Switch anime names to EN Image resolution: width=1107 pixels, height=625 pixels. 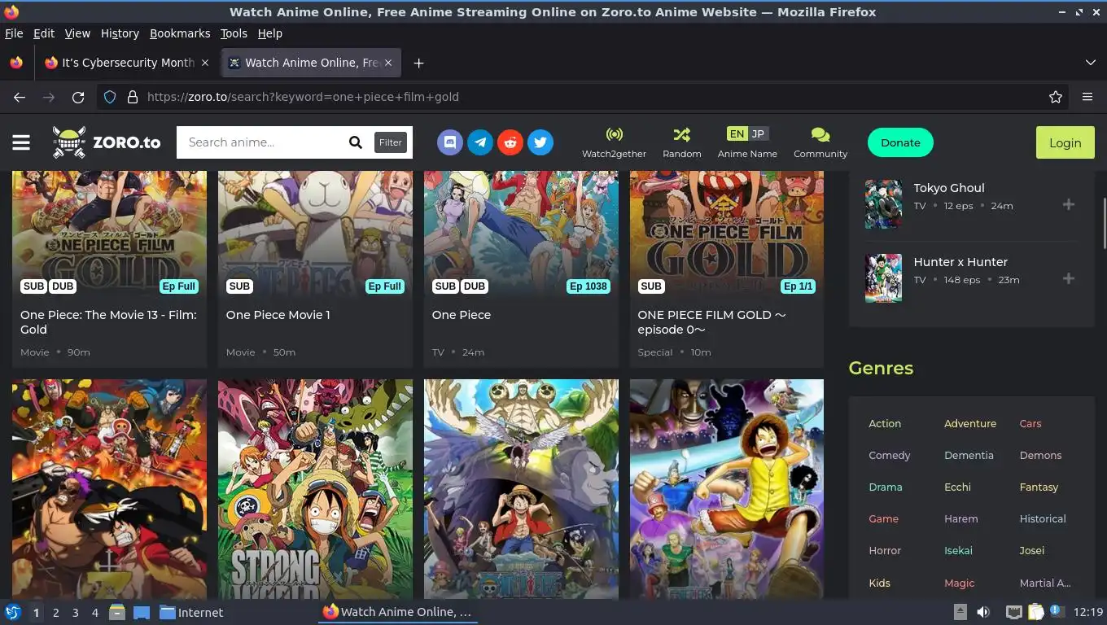coord(737,133)
